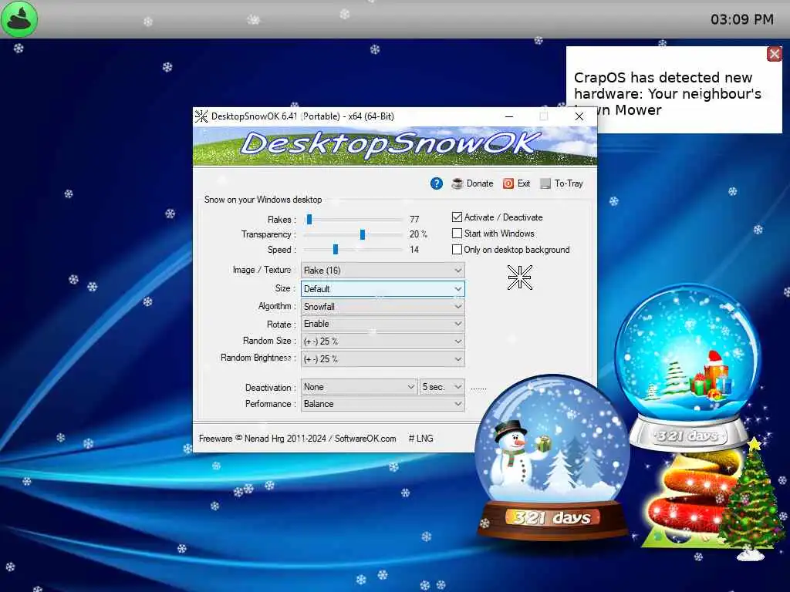This screenshot has width=790, height=592.
Task: Minimize the DesktopSnowOK window
Action: (509, 116)
